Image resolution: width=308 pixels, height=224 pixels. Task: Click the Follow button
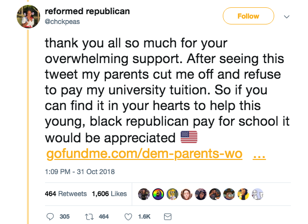[x=248, y=16]
